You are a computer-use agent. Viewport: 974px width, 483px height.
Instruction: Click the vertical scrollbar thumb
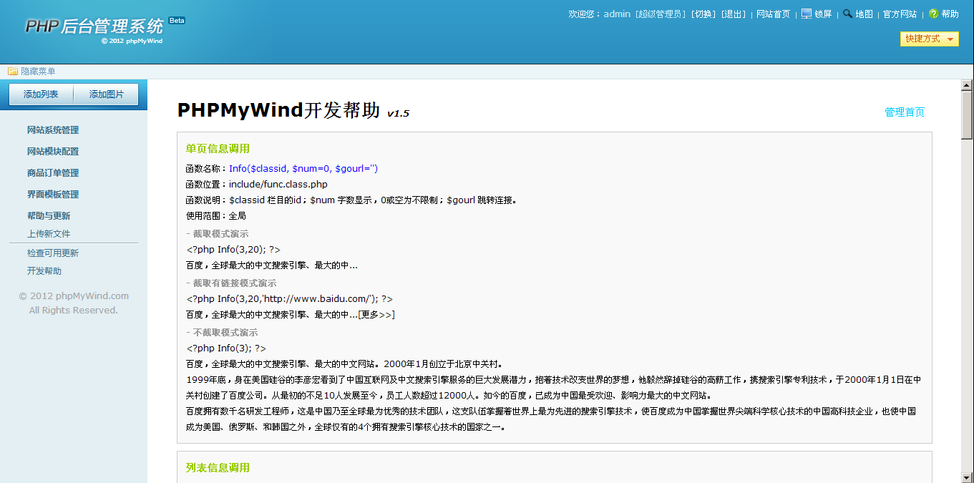967,115
